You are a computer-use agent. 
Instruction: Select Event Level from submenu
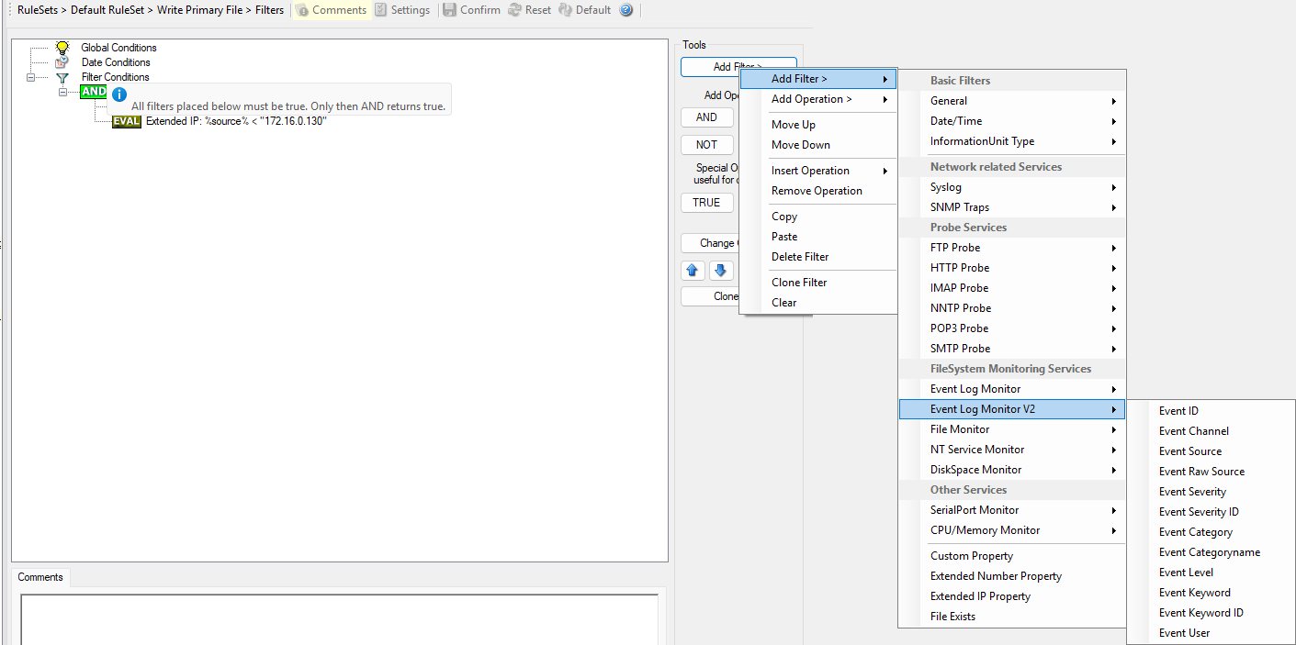(x=1211, y=573)
